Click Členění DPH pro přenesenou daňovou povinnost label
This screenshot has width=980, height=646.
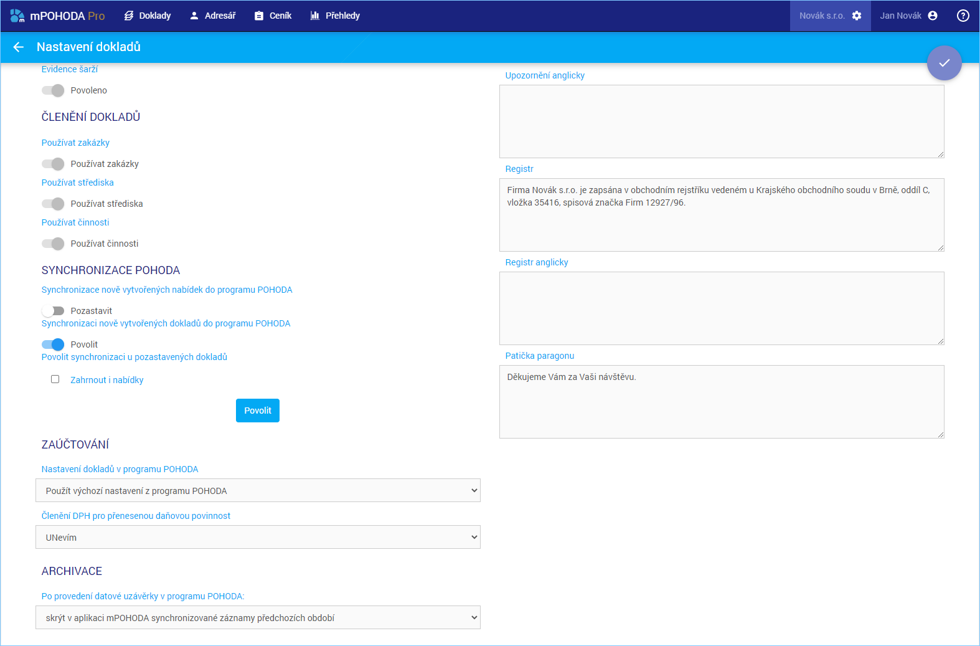(x=136, y=516)
